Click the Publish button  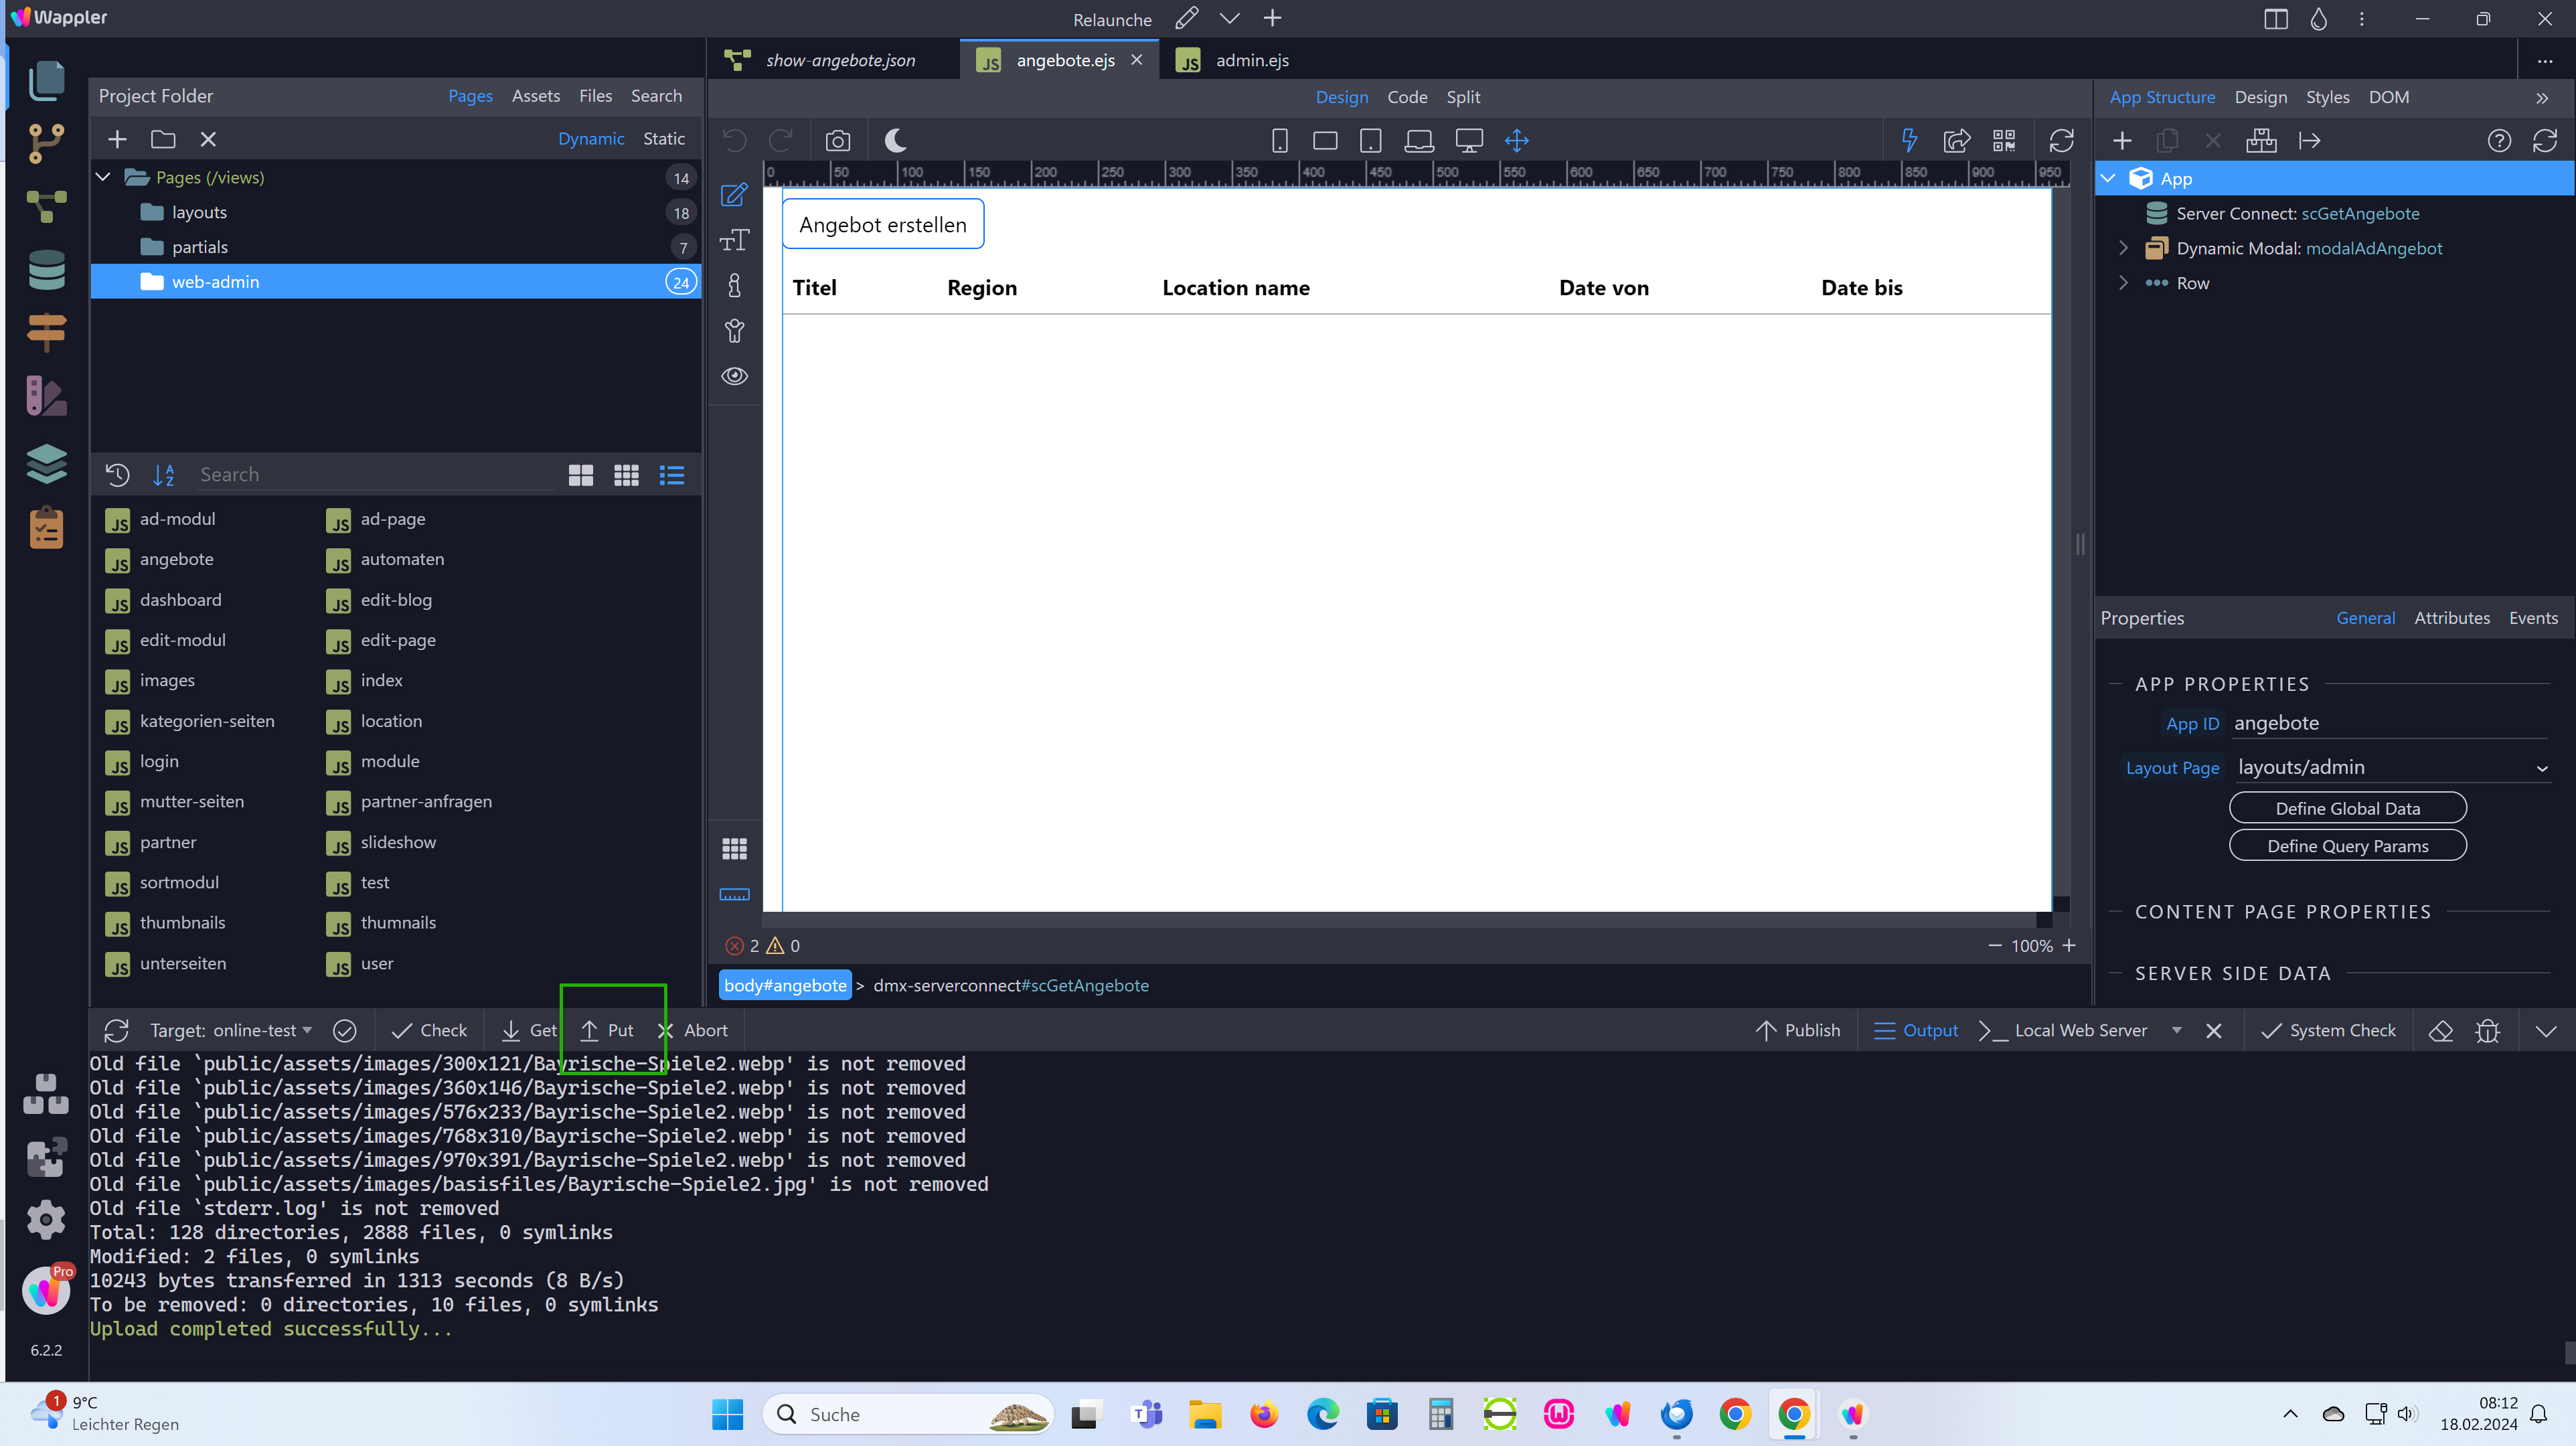pos(1798,1030)
